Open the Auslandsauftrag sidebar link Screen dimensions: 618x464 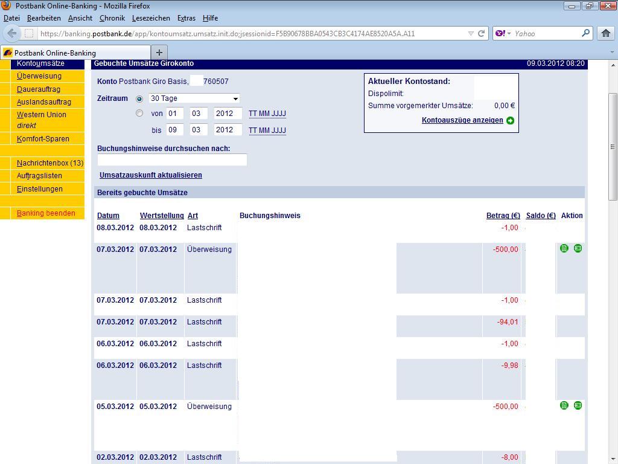tap(43, 101)
